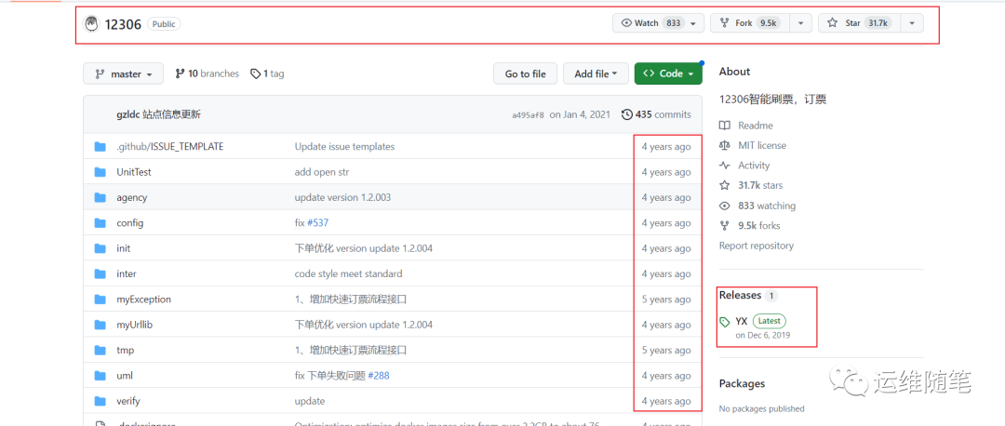Click the star icon beside 31.7k stars

(725, 185)
